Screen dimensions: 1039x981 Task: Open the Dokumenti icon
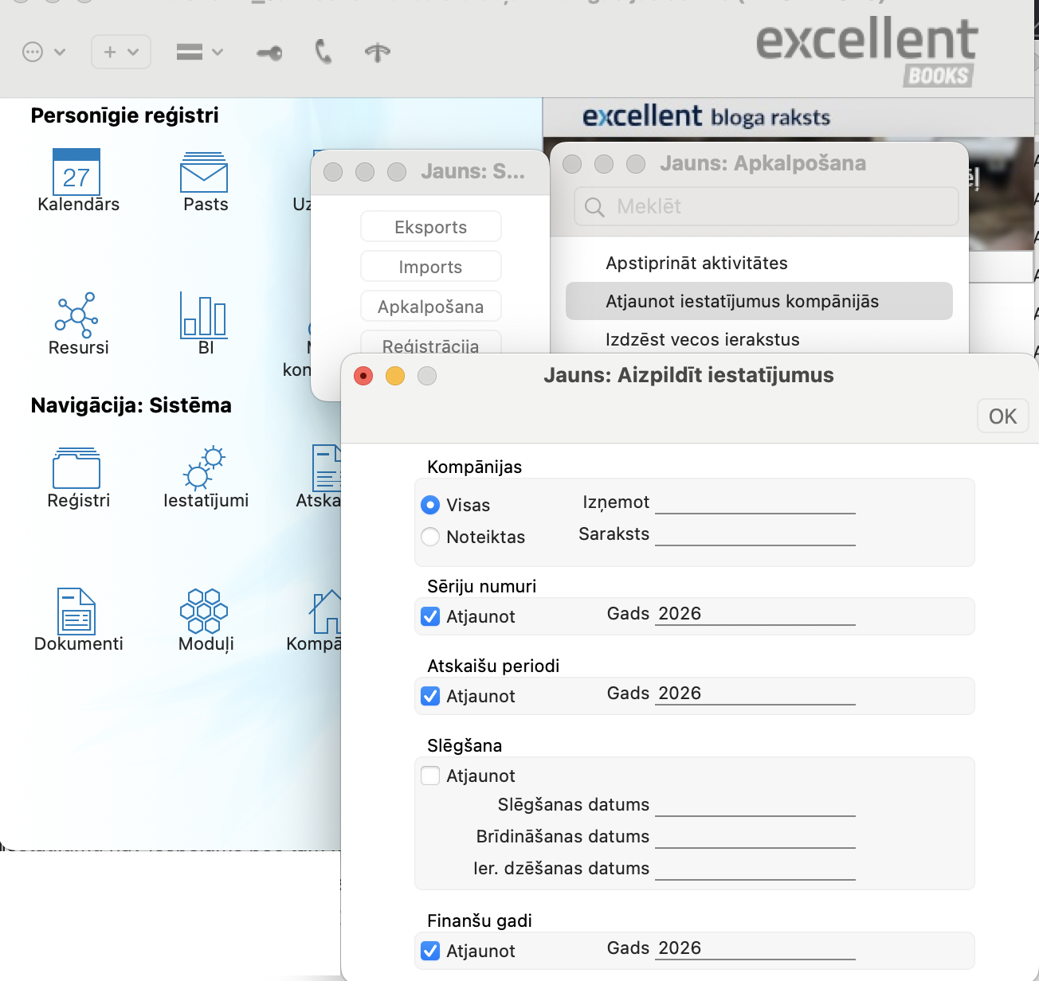(x=76, y=612)
